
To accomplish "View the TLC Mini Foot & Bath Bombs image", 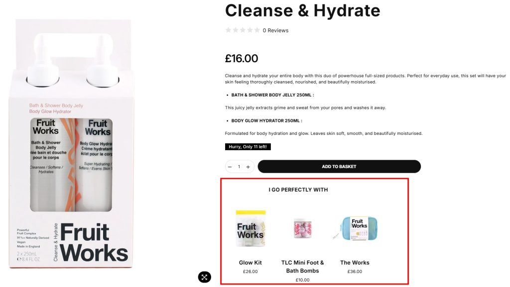I will (x=302, y=228).
